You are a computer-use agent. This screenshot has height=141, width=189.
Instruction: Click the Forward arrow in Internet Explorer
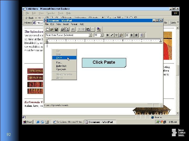click(40, 18)
